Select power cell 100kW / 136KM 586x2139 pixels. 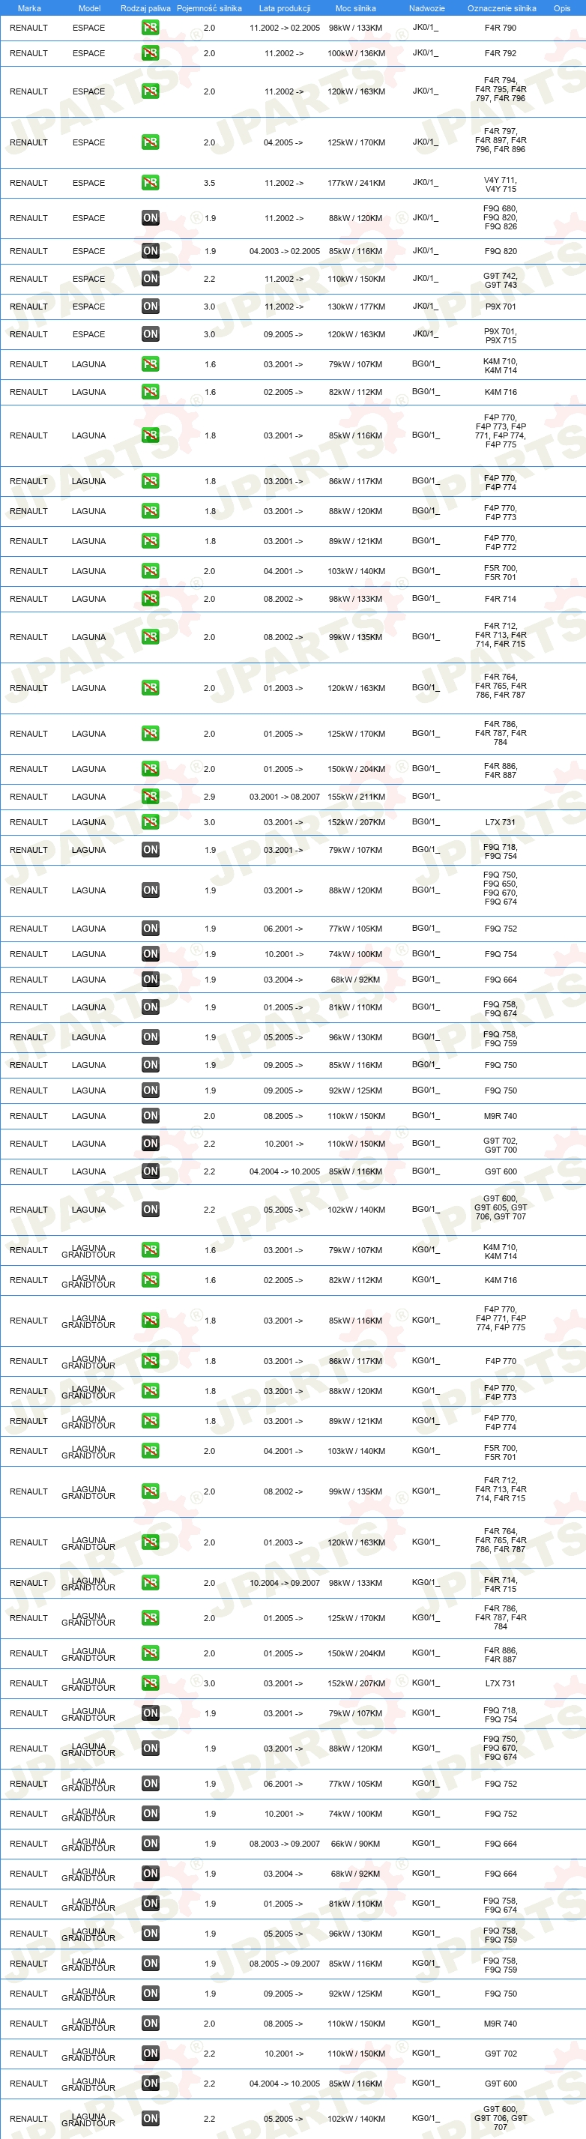[x=356, y=53]
